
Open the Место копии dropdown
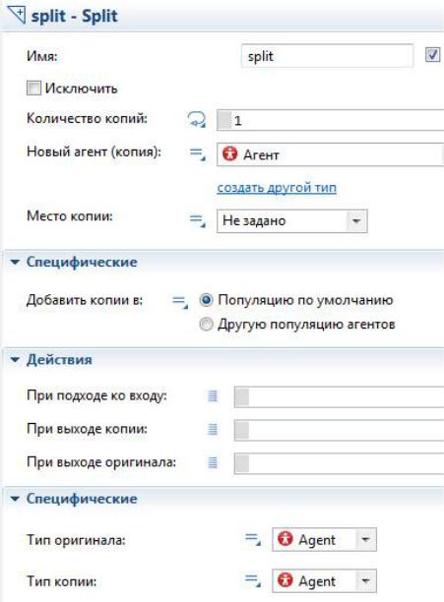point(292,221)
